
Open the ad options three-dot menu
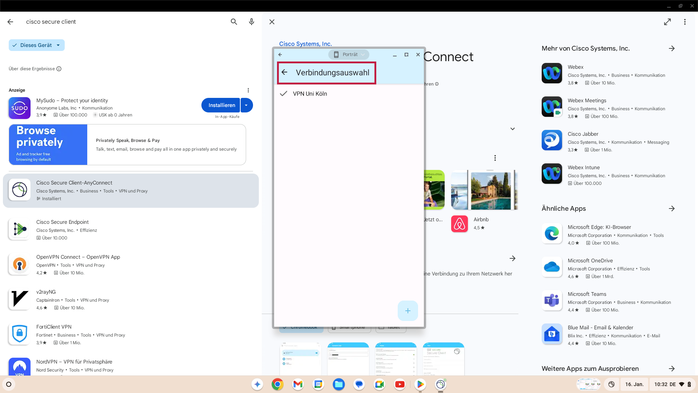point(248,90)
